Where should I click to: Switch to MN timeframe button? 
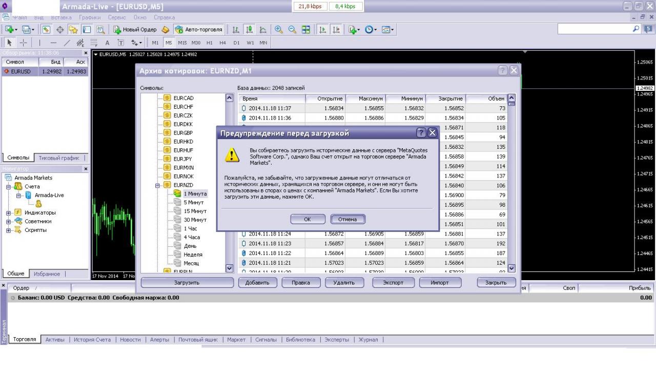pyautogui.click(x=263, y=43)
